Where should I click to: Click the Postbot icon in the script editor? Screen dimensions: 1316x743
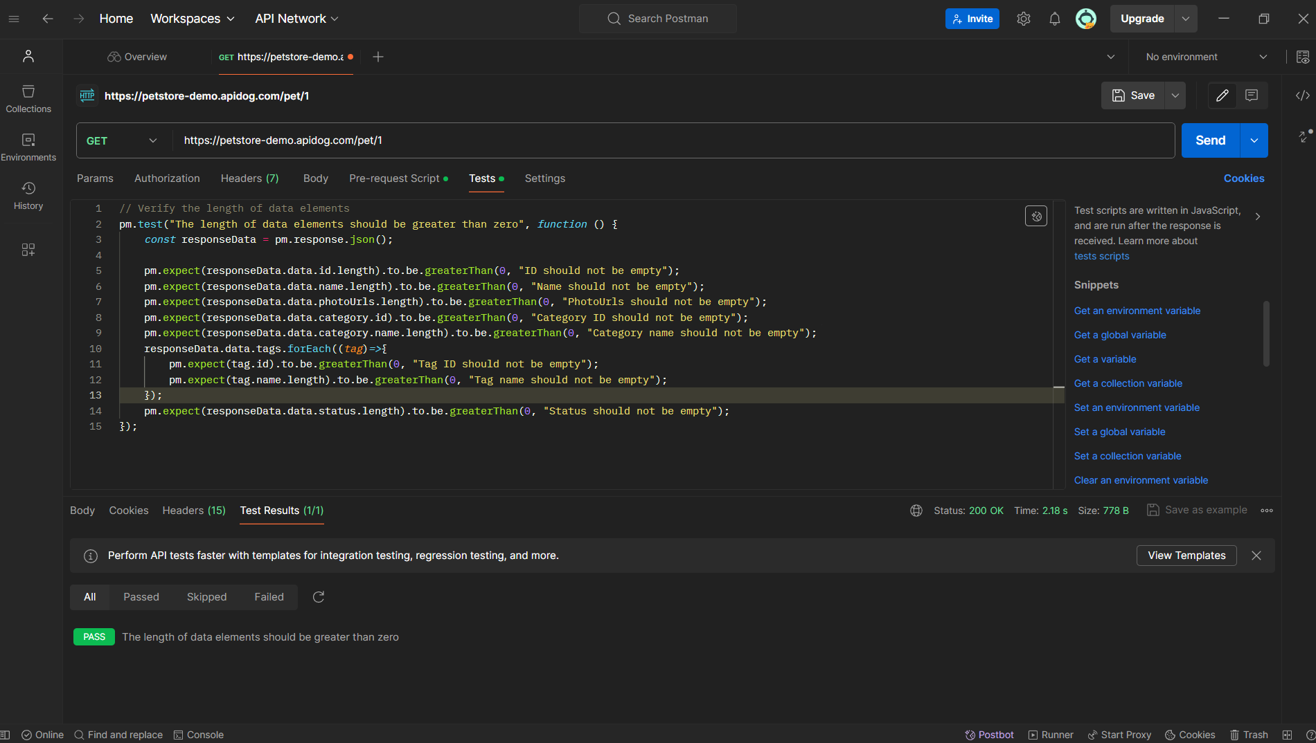tap(1036, 217)
